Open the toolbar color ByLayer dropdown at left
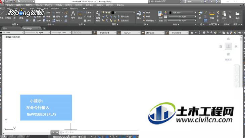This screenshot has height=138, width=245. 12,32
